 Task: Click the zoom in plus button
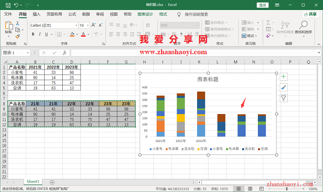(303, 189)
